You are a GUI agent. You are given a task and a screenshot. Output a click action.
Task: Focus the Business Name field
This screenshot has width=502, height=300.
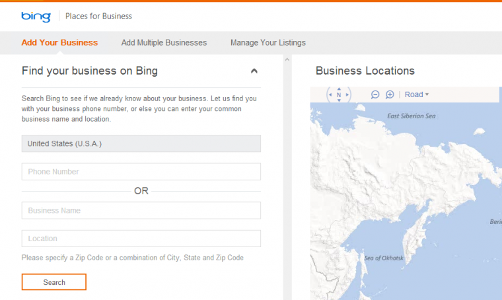click(141, 210)
